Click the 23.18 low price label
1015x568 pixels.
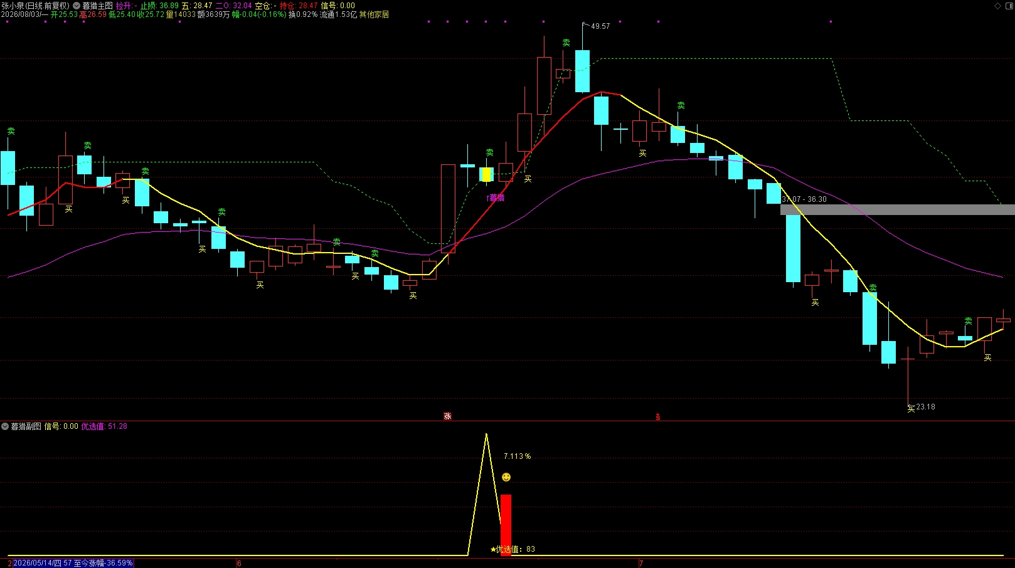[x=925, y=407]
